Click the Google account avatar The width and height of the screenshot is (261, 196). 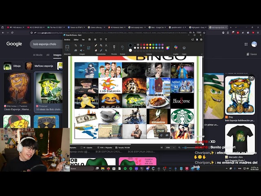point(254,44)
